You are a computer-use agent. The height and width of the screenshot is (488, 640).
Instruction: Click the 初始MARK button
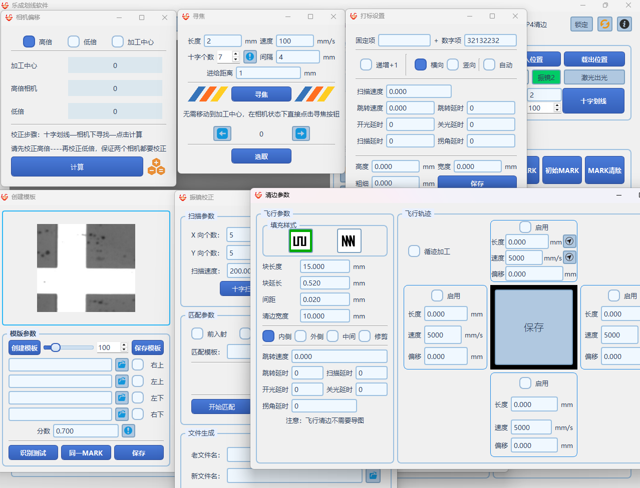click(x=562, y=170)
